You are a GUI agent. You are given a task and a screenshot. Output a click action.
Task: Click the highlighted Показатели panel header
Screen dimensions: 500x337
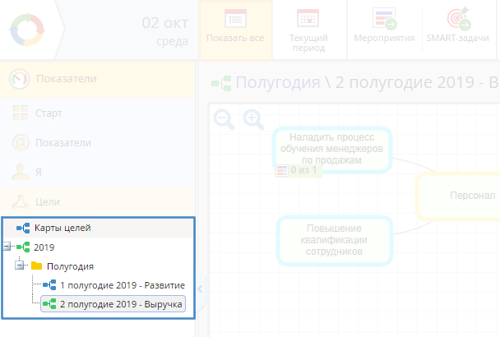point(66,80)
